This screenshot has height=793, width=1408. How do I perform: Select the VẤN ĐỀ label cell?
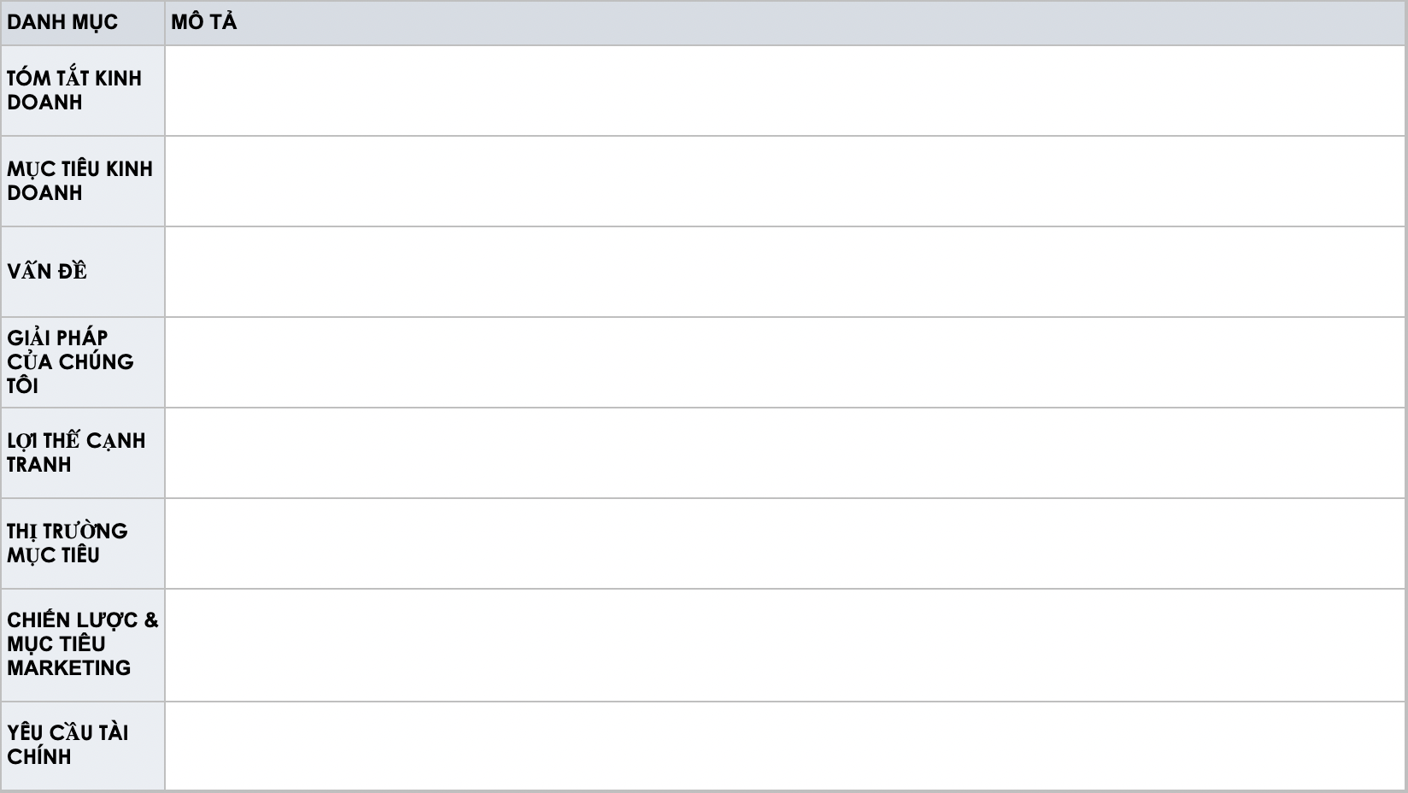82,272
